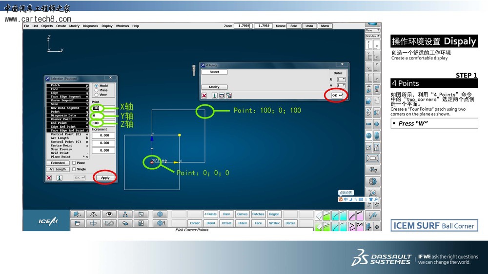The height and width of the screenshot is (274, 488).
Task: Open the U order dropdown
Action: coord(341,79)
